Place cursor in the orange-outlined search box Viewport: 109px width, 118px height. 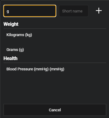click(x=30, y=11)
